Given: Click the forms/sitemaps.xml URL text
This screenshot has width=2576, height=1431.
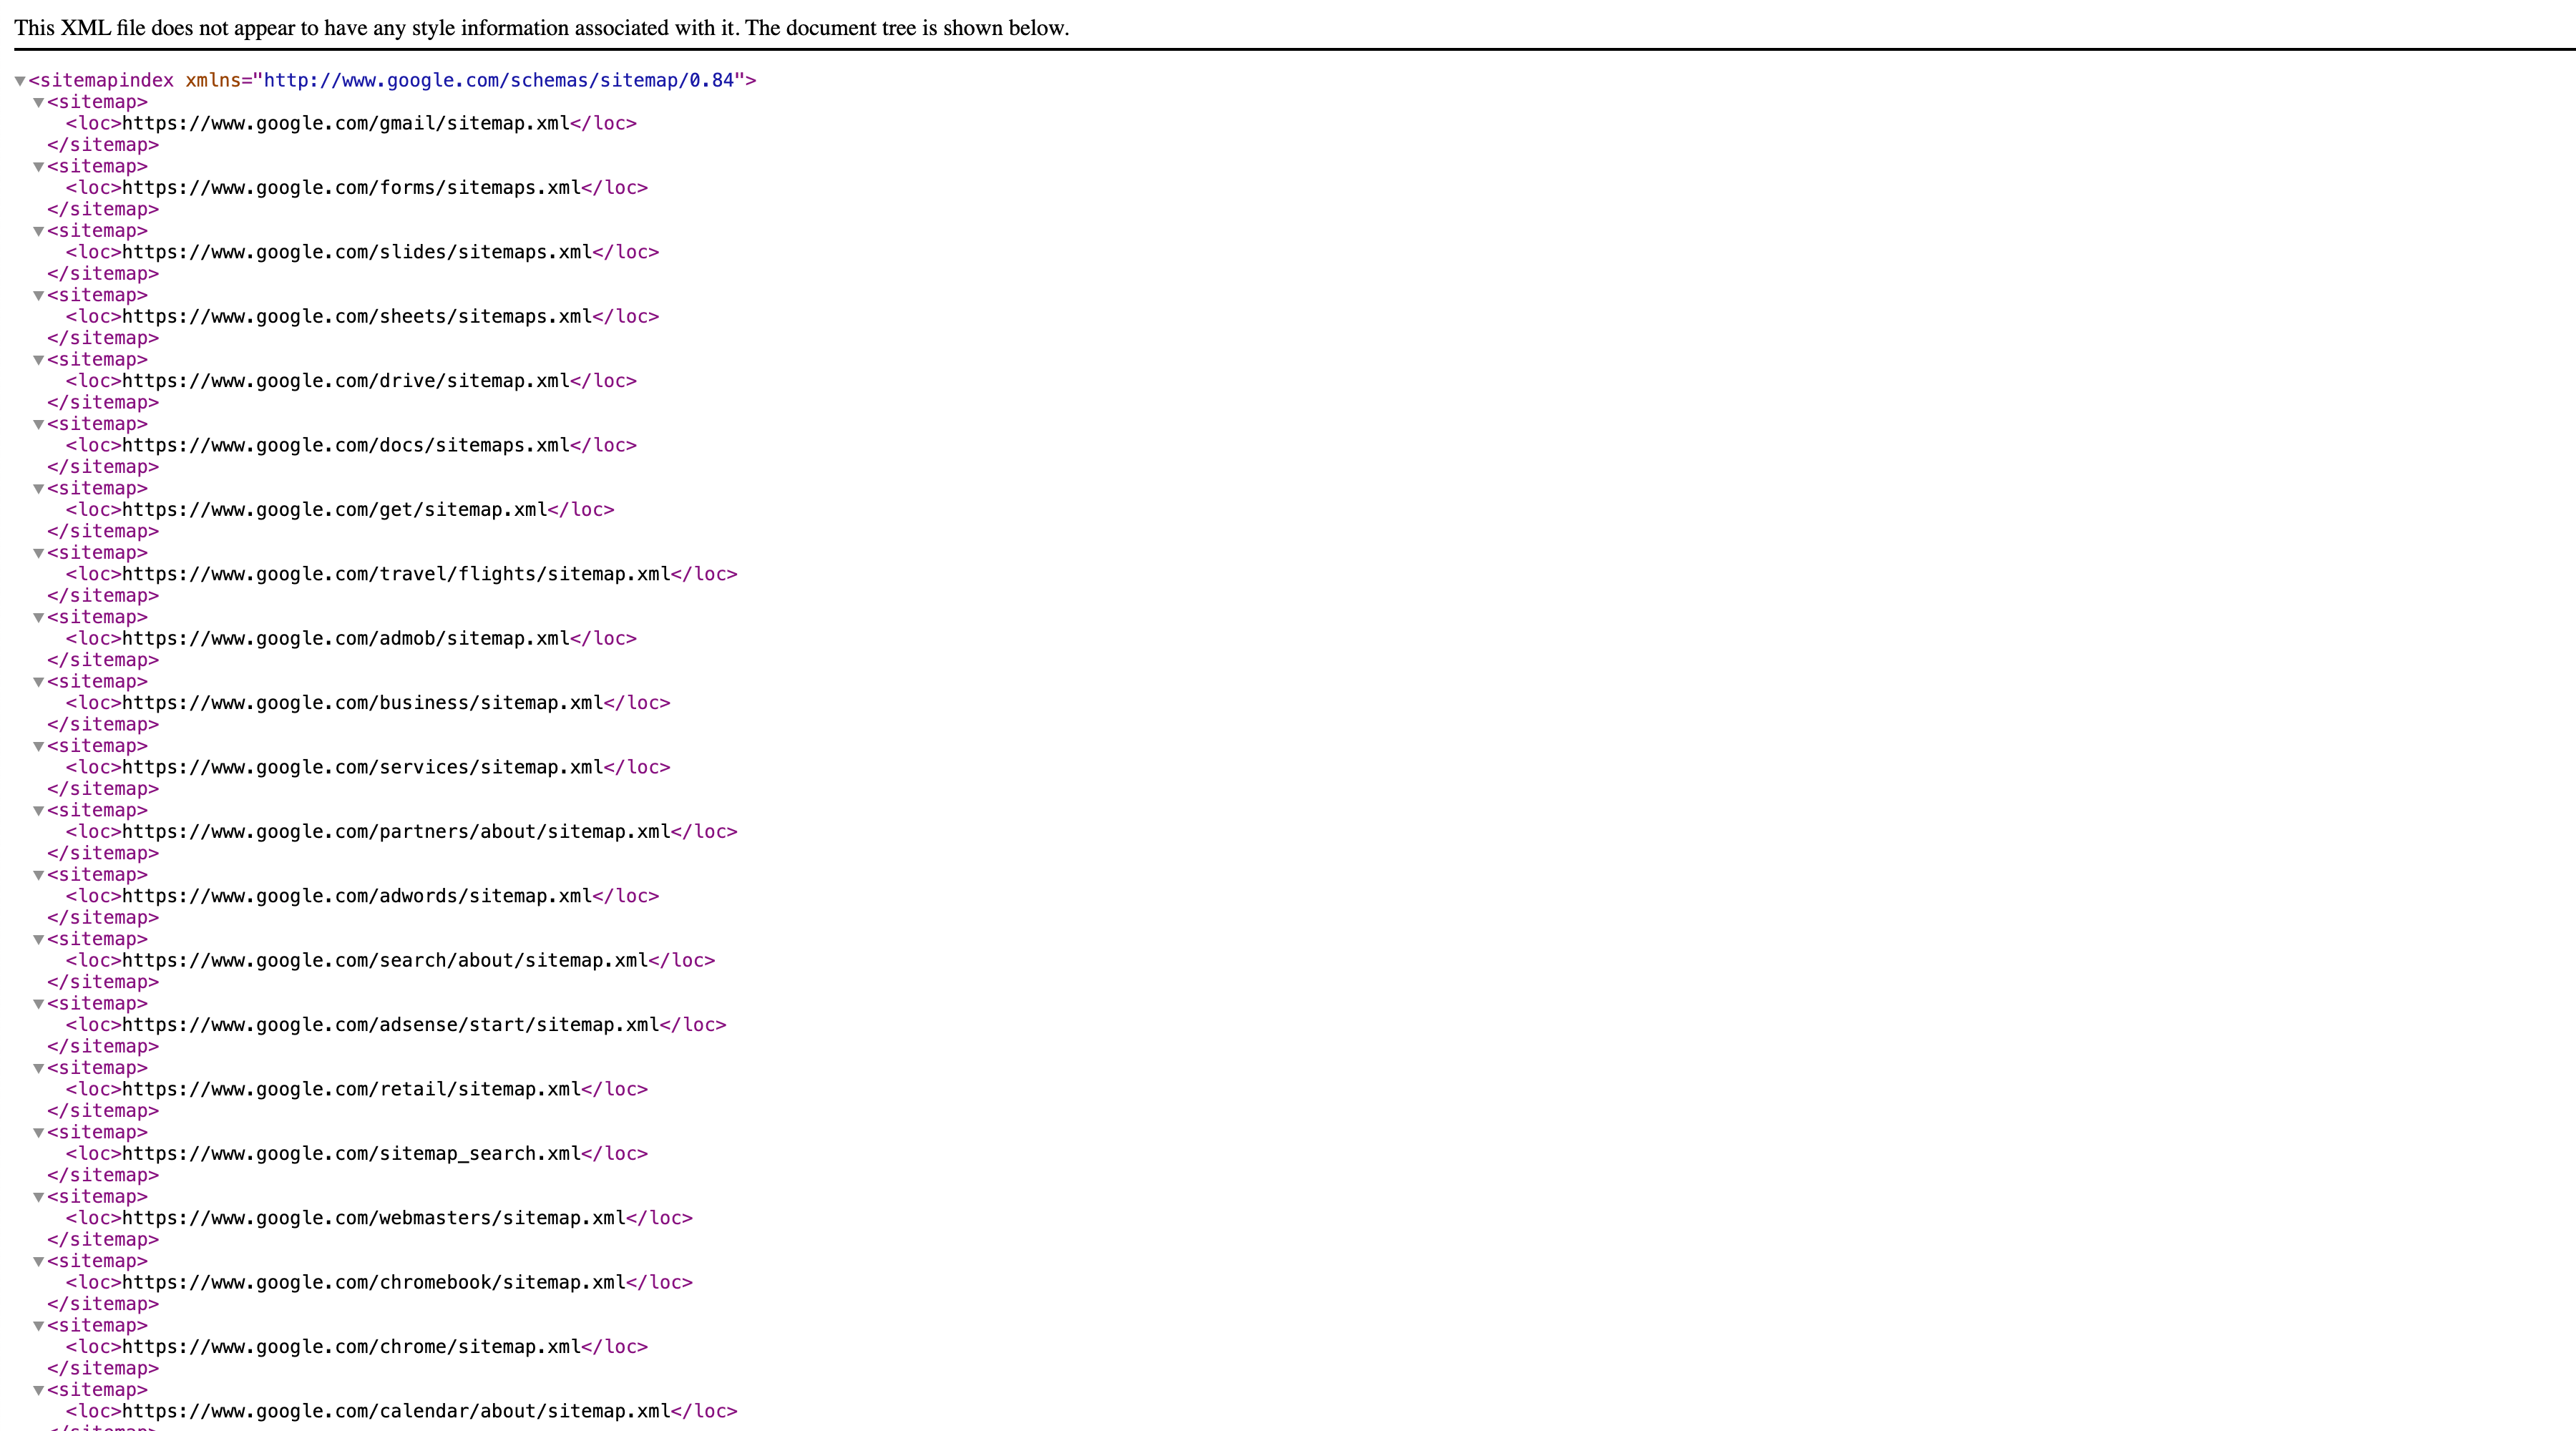Looking at the screenshot, I should click(351, 188).
